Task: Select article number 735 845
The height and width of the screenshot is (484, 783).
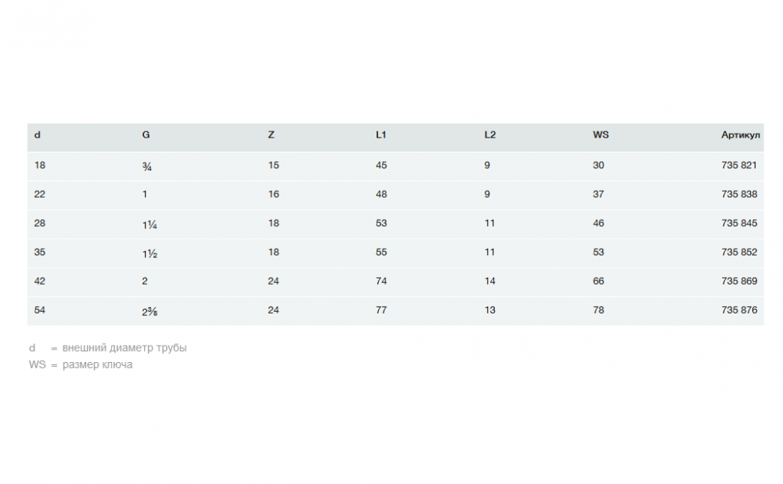Action: (x=739, y=224)
